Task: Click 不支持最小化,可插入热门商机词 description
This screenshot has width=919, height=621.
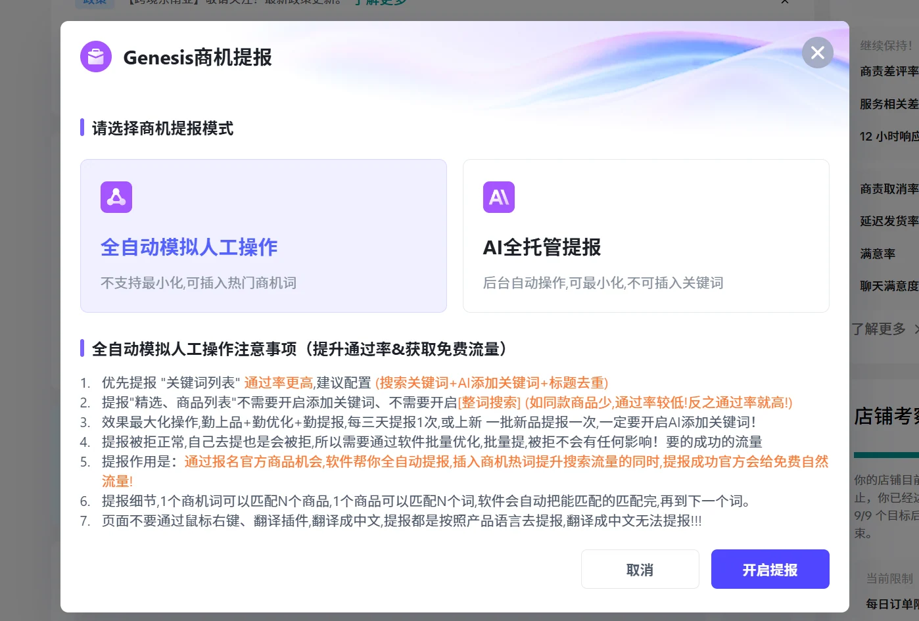Action: 199,283
